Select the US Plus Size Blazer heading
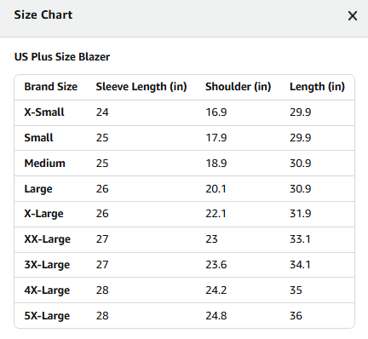Viewport: 368px width, 339px height. (x=62, y=57)
